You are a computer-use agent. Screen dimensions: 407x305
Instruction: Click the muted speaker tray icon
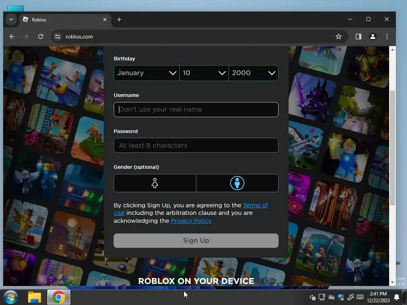click(x=312, y=297)
